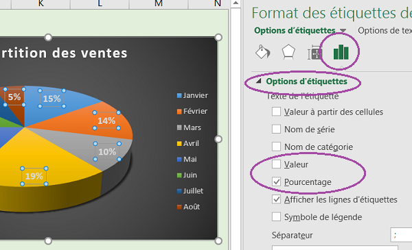Open the Size & Properties tab icon
The width and height of the screenshot is (412, 250).
click(x=314, y=53)
